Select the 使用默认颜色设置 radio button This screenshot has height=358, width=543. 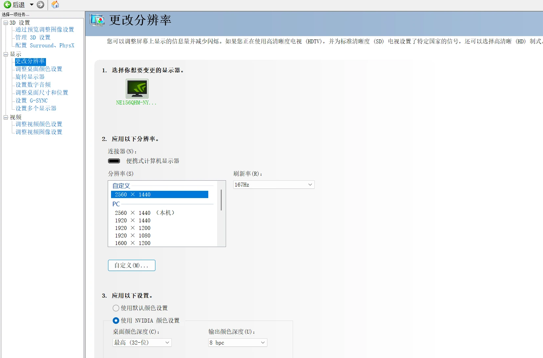pyautogui.click(x=116, y=308)
